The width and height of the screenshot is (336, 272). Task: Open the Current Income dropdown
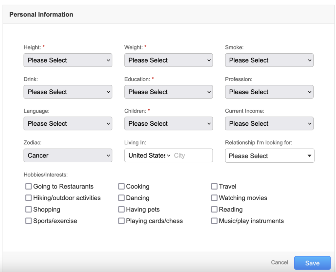click(269, 123)
